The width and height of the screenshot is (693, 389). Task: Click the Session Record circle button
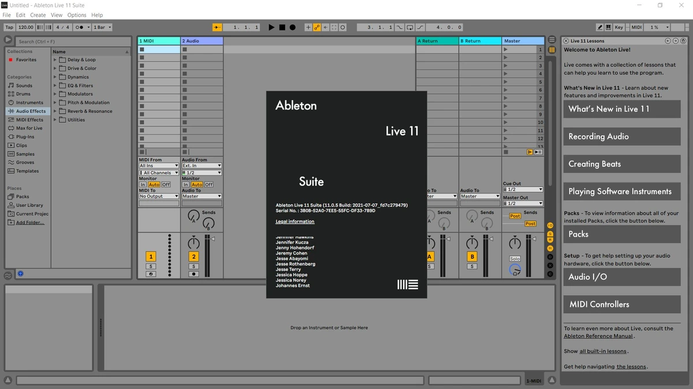[x=342, y=27]
